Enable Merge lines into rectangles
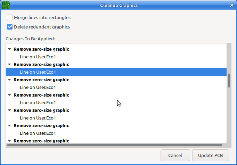Viewport: 237px width, 165px height. (x=10, y=17)
